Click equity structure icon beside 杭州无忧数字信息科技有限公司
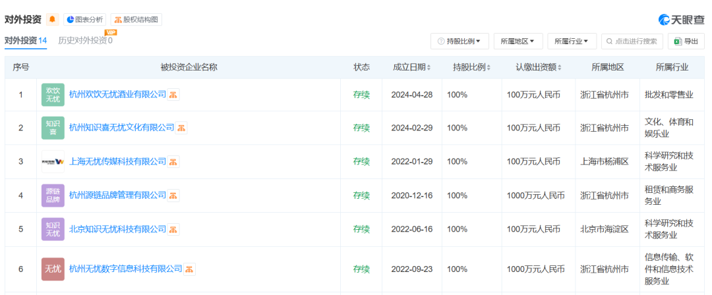 point(189,269)
